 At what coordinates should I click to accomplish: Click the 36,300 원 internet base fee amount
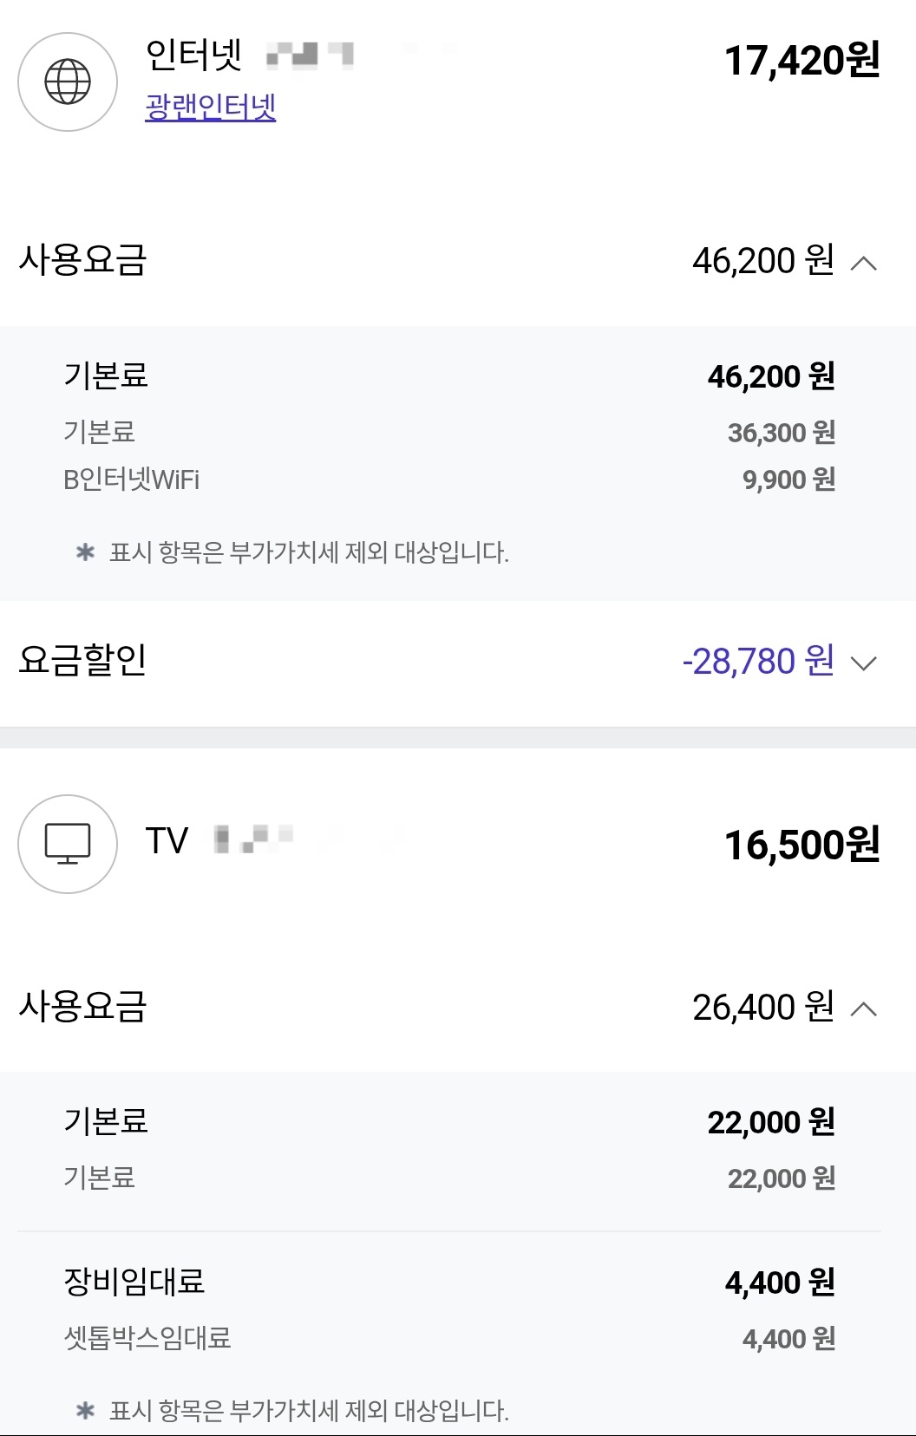[x=781, y=433]
